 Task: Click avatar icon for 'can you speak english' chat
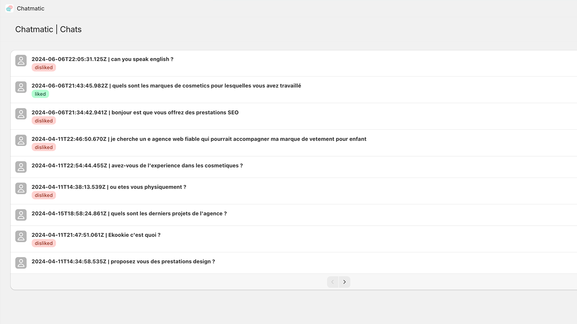(21, 60)
